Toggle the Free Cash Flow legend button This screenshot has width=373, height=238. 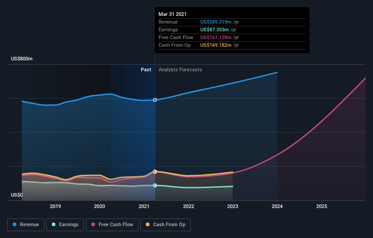pos(112,225)
